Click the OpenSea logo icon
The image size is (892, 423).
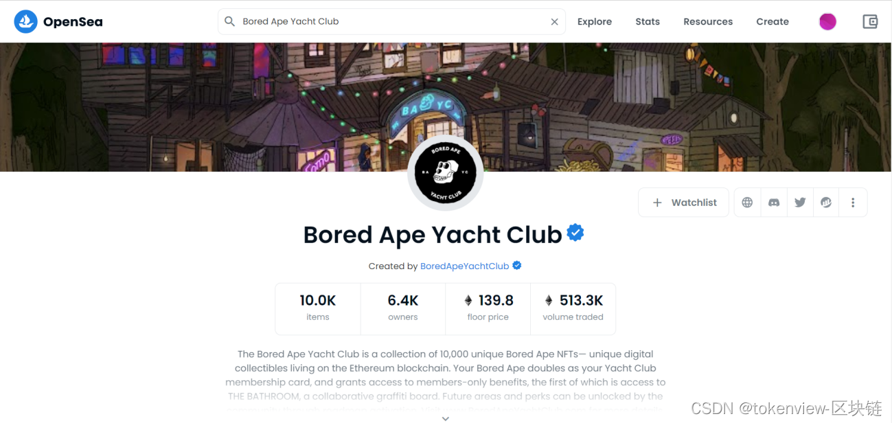[26, 22]
